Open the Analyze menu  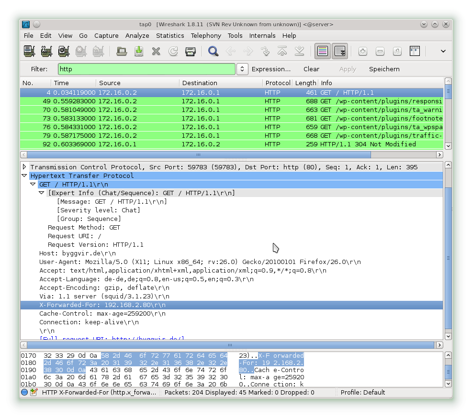point(137,35)
